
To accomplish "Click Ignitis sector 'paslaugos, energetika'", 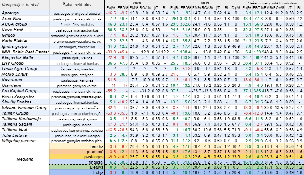I will [x=77, y=47].
